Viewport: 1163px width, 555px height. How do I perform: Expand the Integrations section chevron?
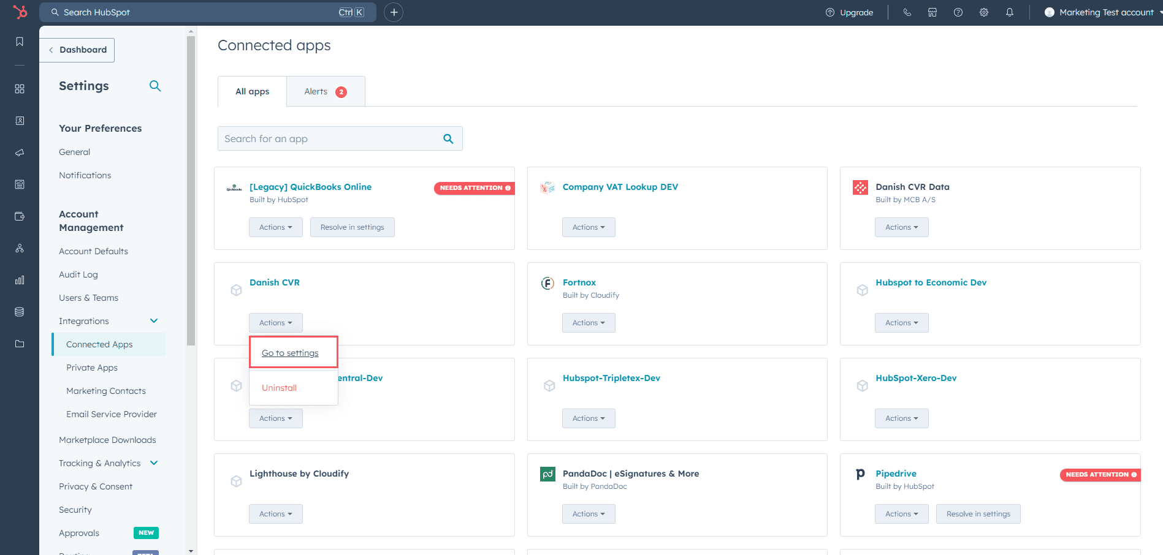[154, 321]
